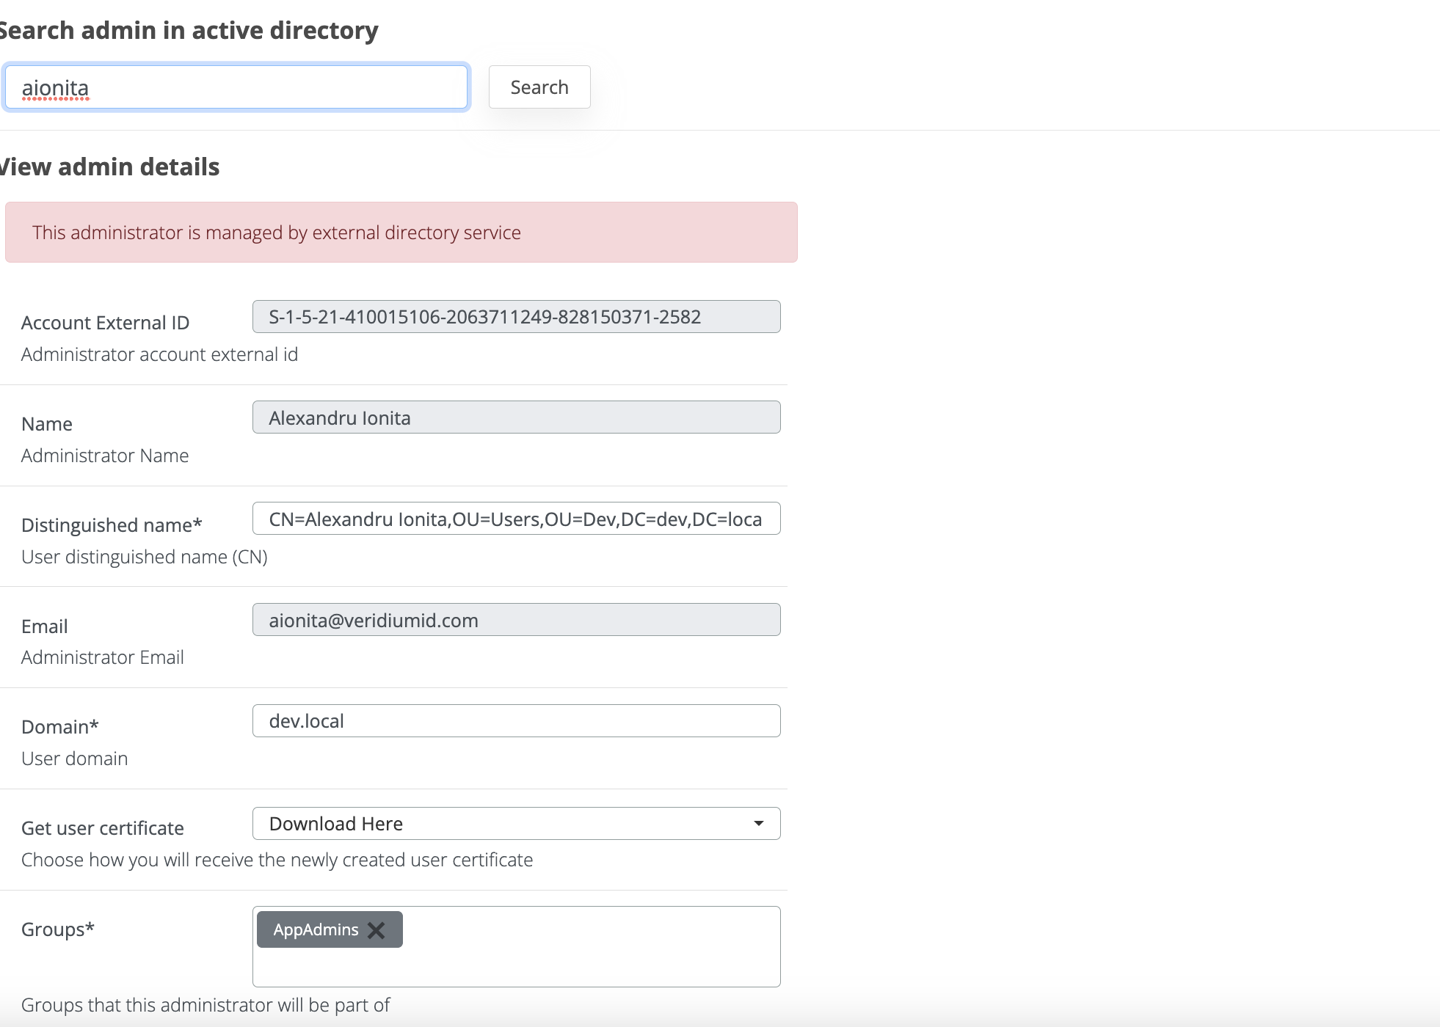Select the AppAdmins tag label
Viewport: 1440px width, 1027px height.
point(316,930)
